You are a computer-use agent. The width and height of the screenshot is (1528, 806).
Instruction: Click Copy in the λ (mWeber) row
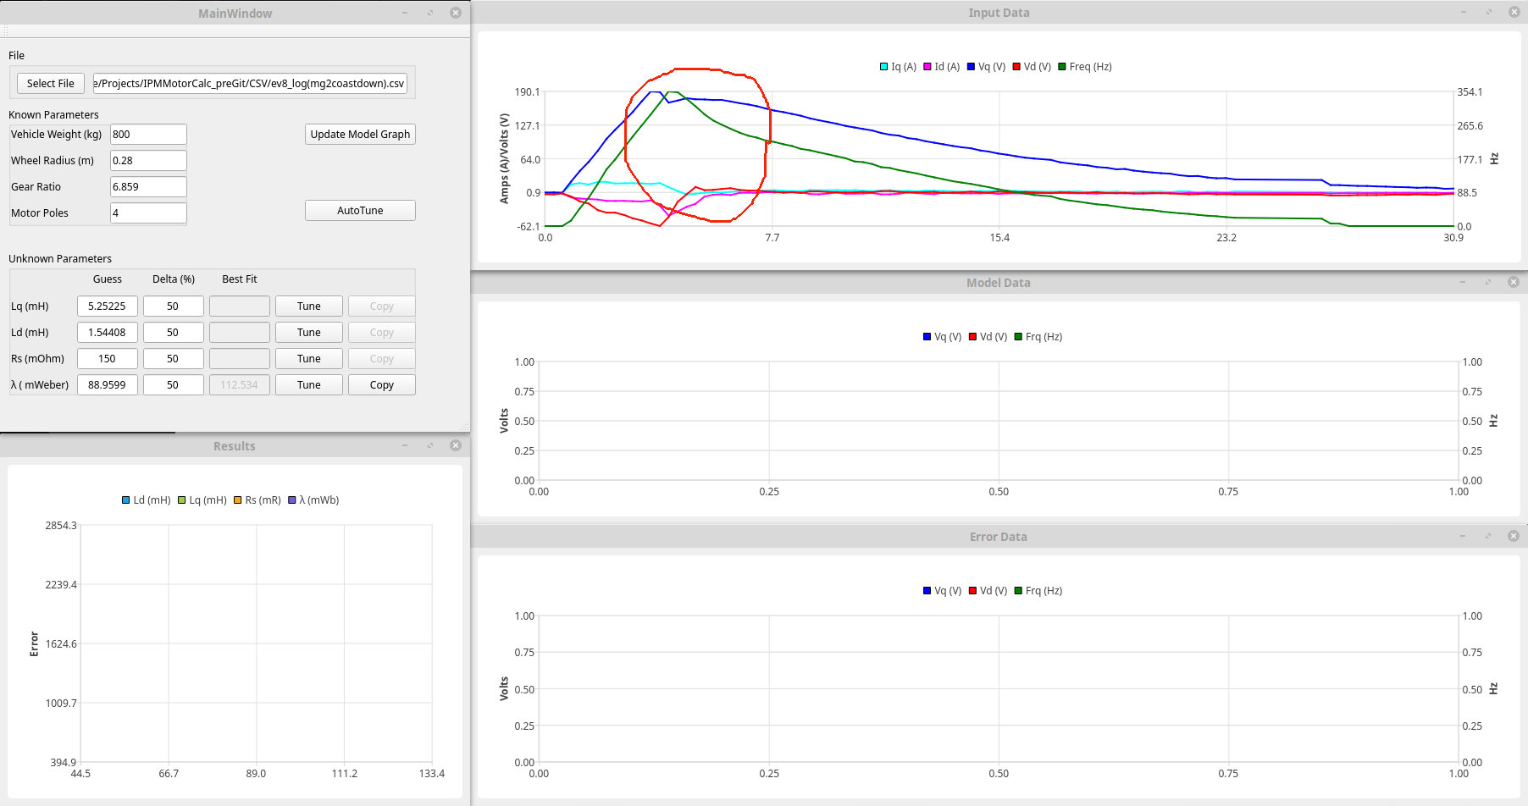pyautogui.click(x=381, y=385)
